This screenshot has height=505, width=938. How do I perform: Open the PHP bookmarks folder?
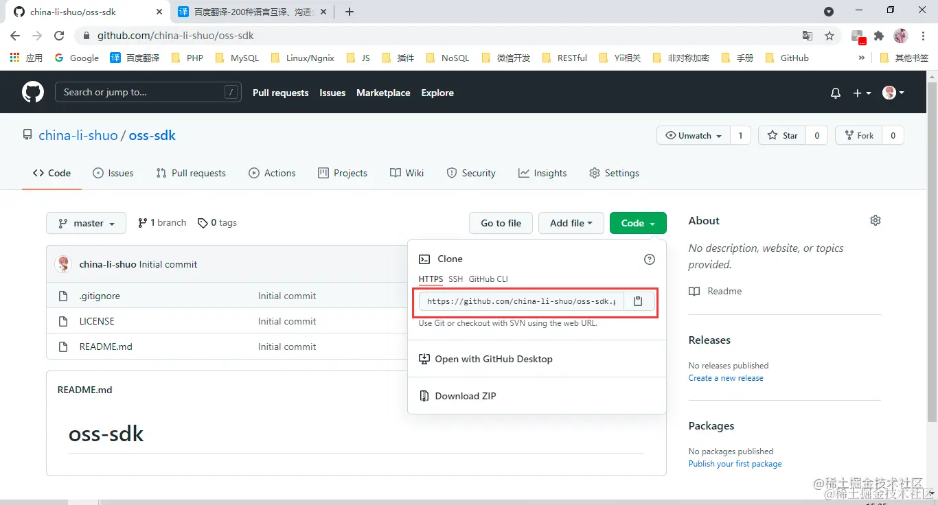click(187, 58)
